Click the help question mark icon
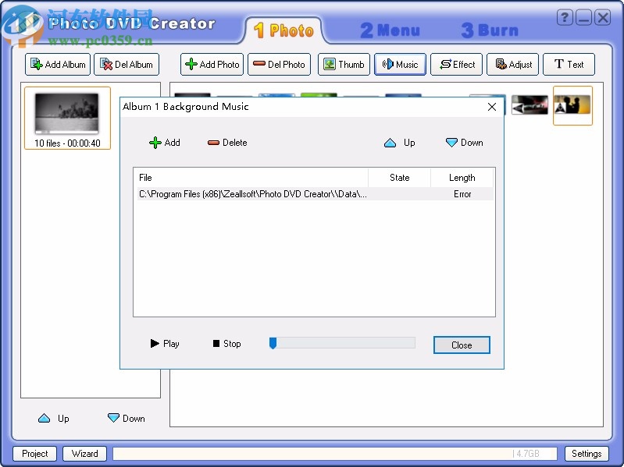Image resolution: width=624 pixels, height=467 pixels. [565, 17]
